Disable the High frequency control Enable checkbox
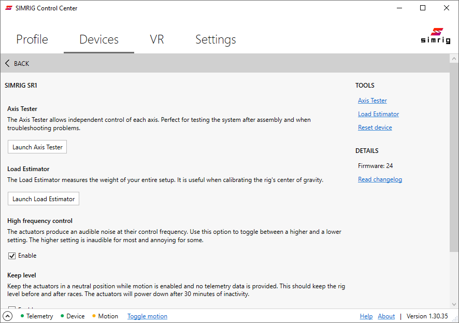 point(11,255)
